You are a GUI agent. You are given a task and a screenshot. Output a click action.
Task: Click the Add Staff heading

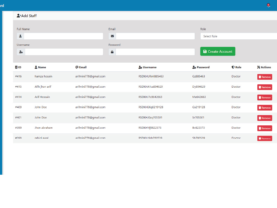point(29,16)
